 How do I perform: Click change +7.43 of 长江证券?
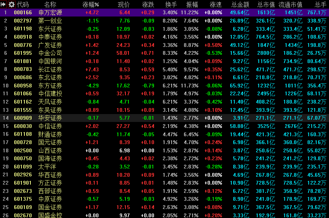point(92,69)
